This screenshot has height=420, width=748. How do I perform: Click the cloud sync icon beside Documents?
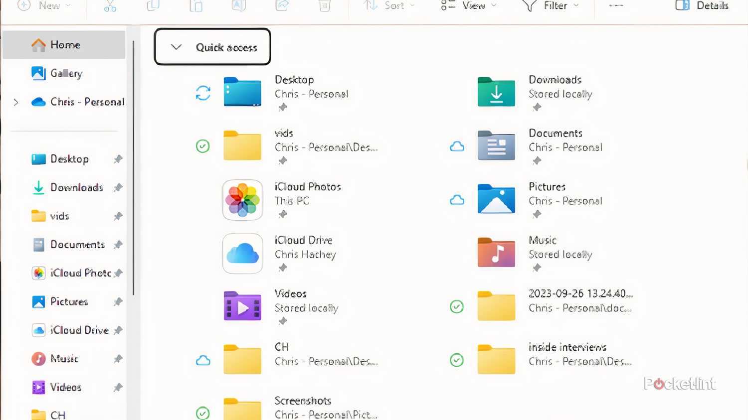(x=457, y=146)
